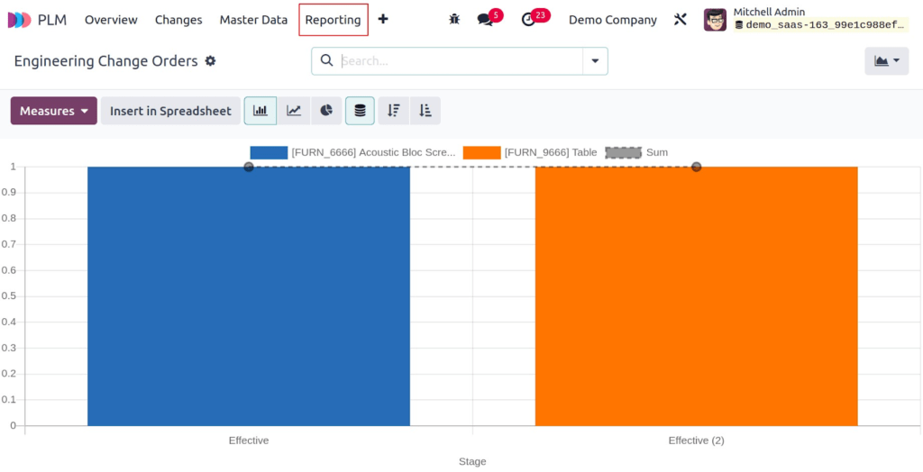Sort chart in ascending order

click(425, 111)
